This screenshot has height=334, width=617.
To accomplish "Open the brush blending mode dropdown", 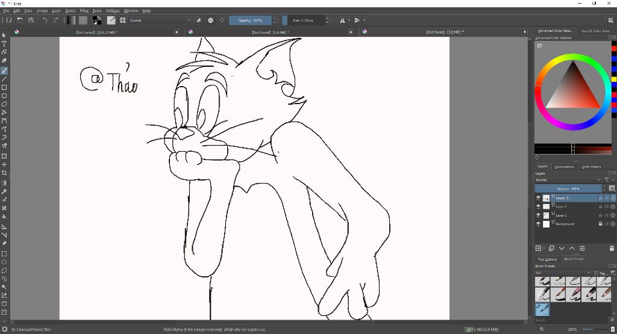I will (160, 20).
